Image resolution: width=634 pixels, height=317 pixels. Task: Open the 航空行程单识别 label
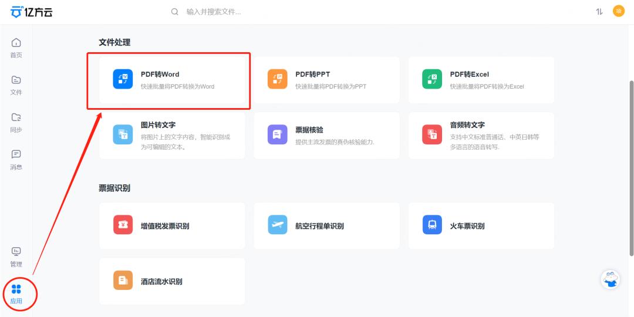(319, 226)
